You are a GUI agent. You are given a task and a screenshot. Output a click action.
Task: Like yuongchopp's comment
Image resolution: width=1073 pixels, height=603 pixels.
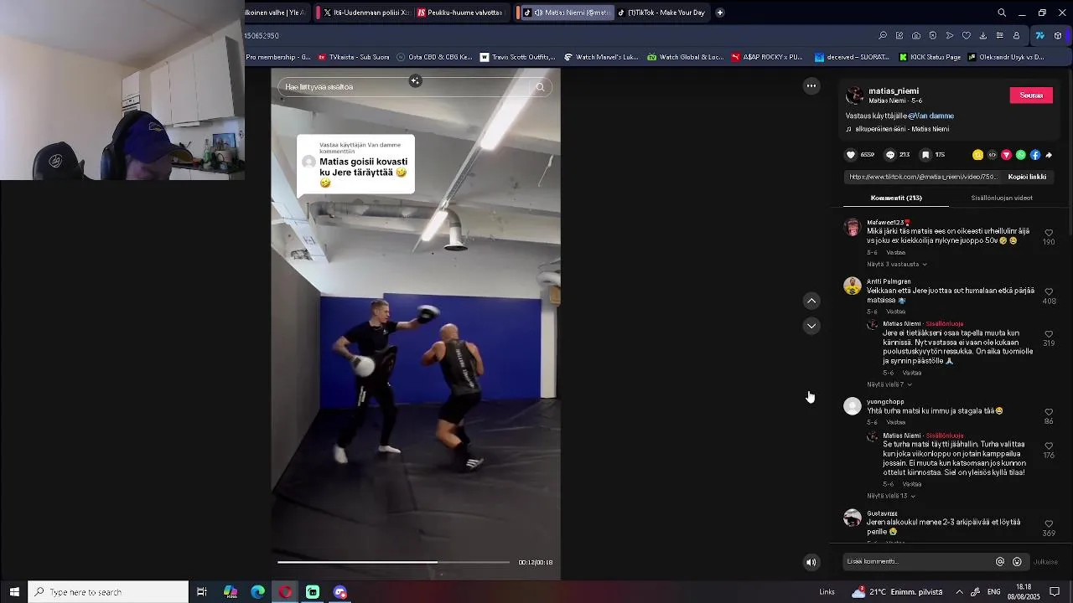tap(1049, 412)
